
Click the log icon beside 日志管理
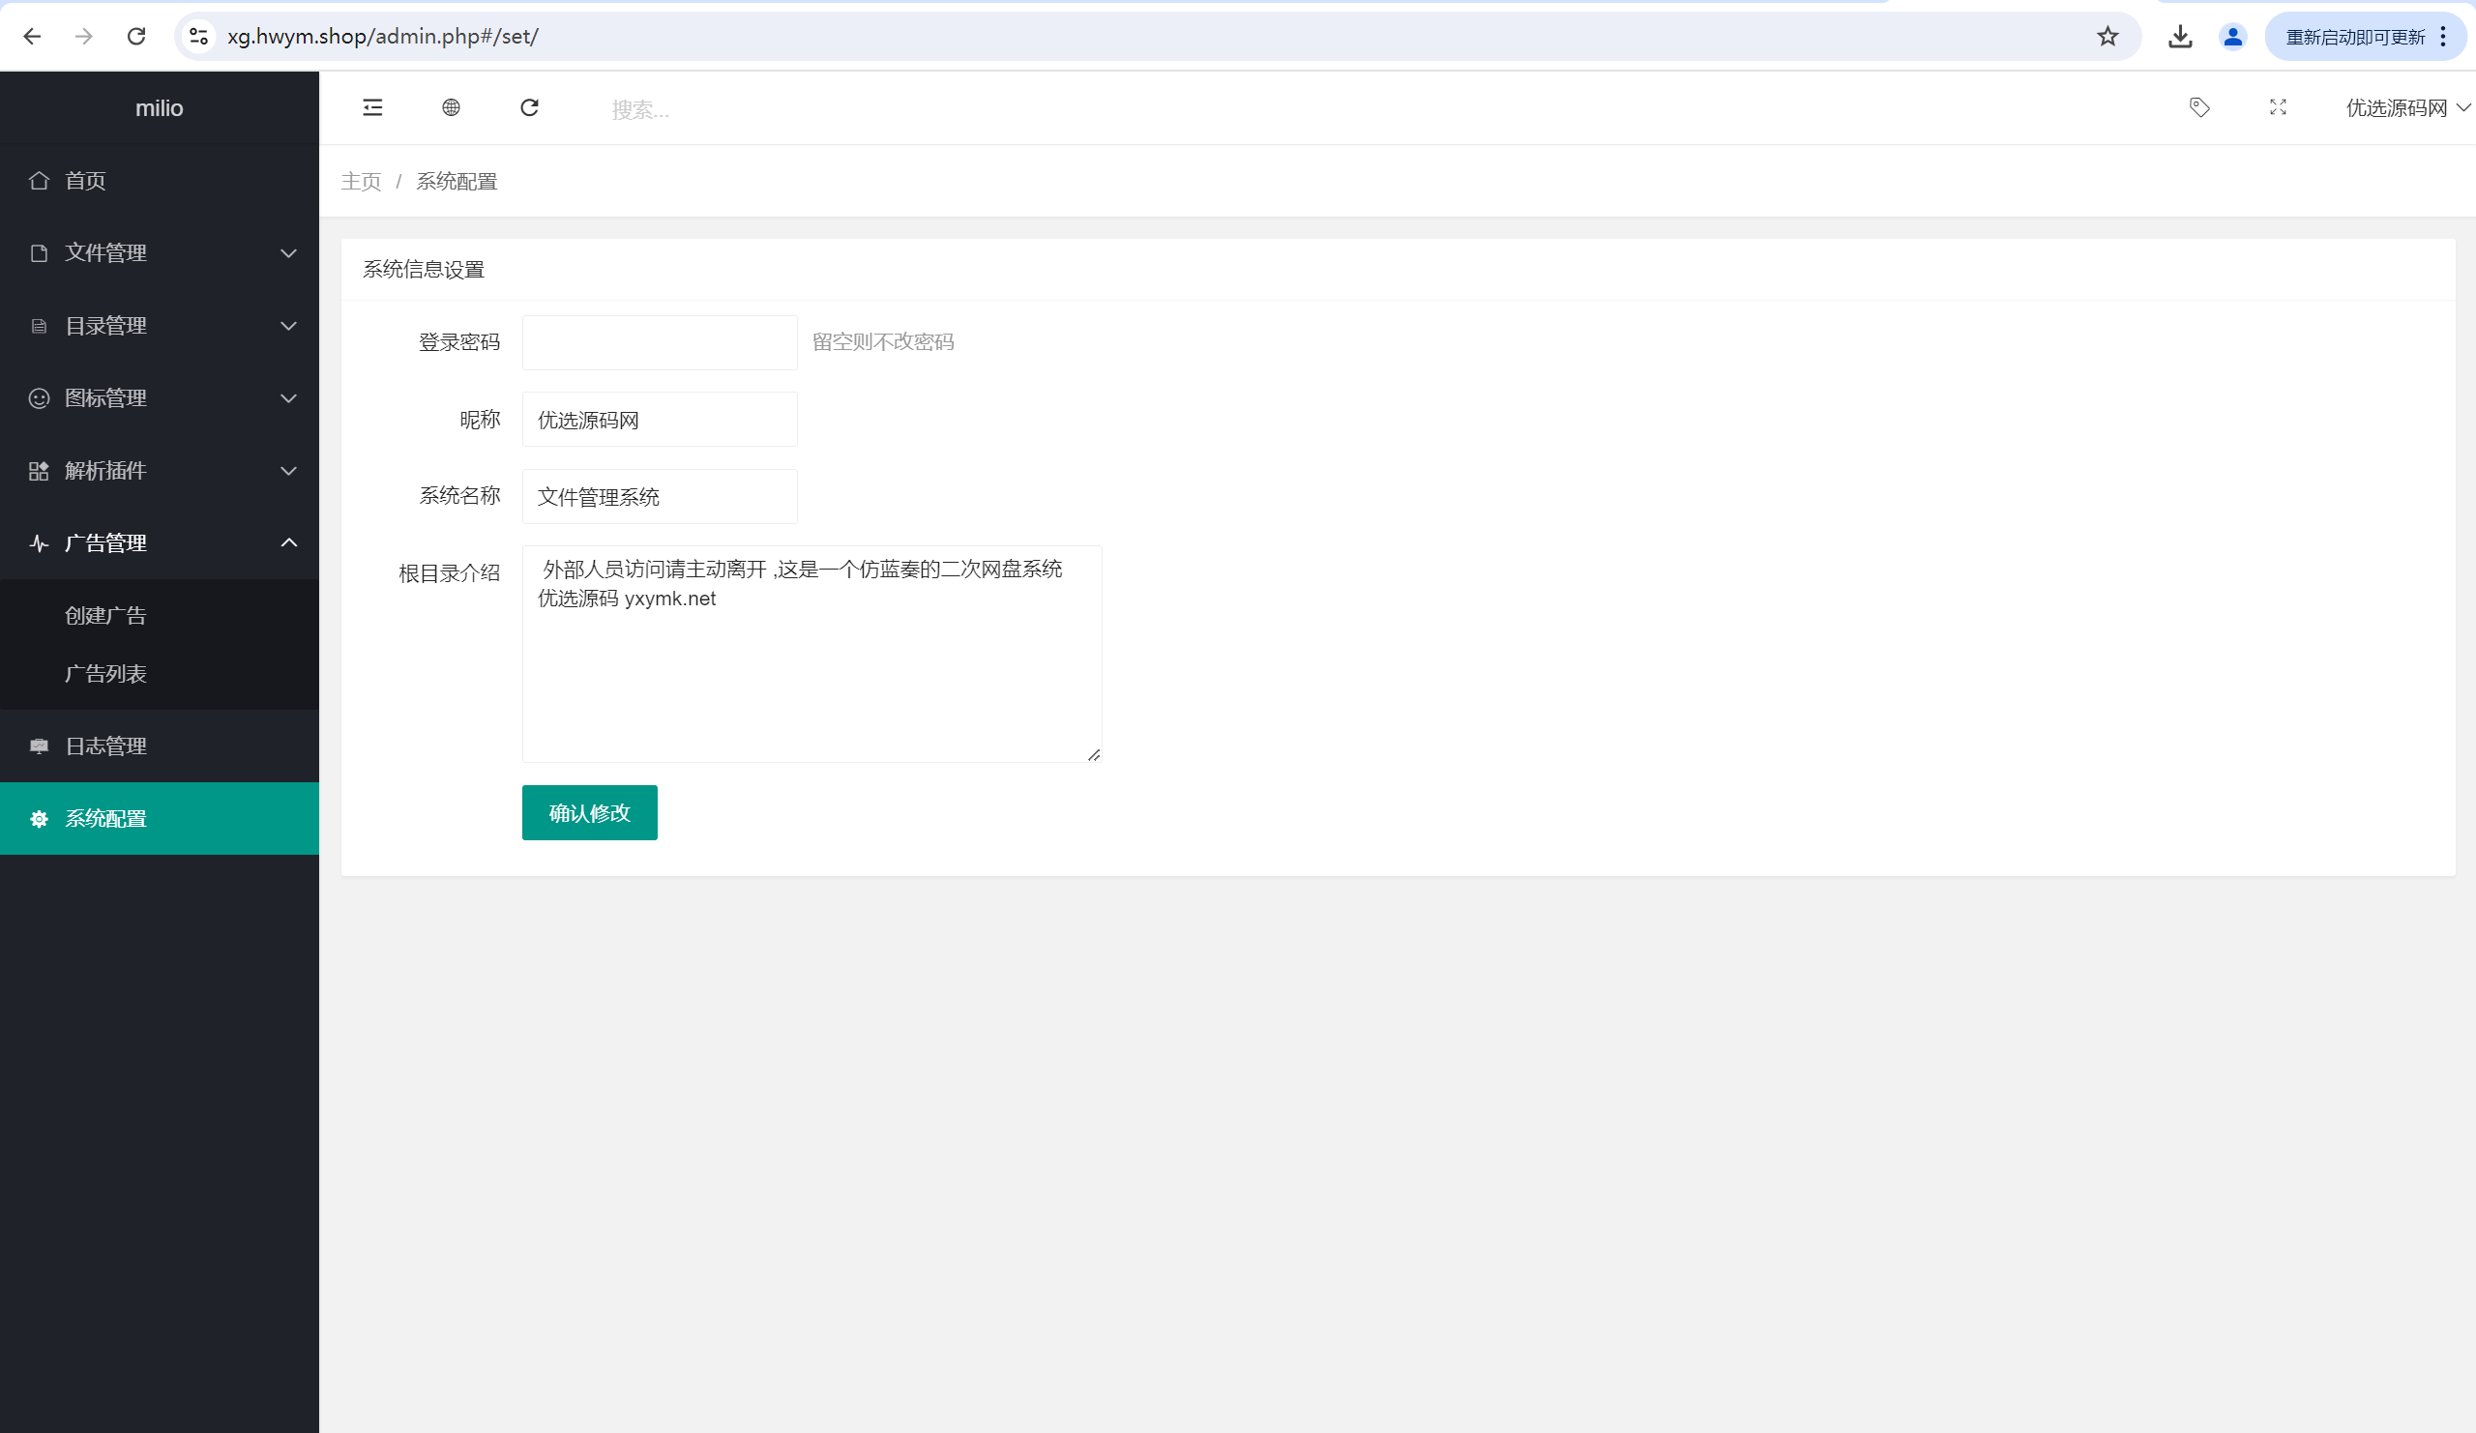coord(39,746)
